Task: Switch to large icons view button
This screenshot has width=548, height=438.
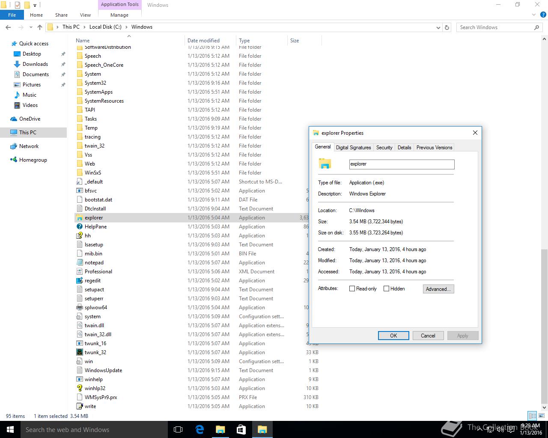Action: [542, 416]
